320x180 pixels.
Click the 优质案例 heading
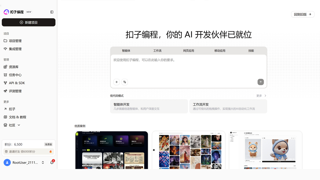(80, 126)
